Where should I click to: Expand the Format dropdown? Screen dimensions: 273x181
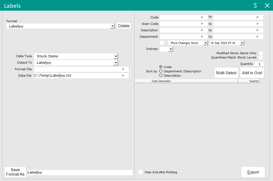(113, 26)
